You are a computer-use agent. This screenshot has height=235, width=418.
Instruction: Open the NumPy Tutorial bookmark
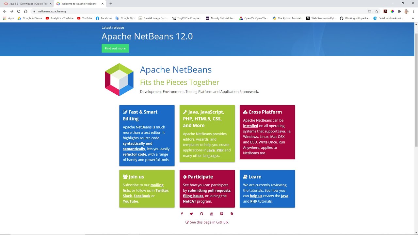220,18
